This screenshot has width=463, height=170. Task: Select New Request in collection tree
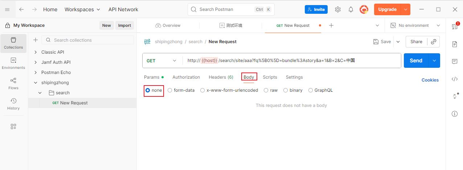pyautogui.click(x=74, y=103)
